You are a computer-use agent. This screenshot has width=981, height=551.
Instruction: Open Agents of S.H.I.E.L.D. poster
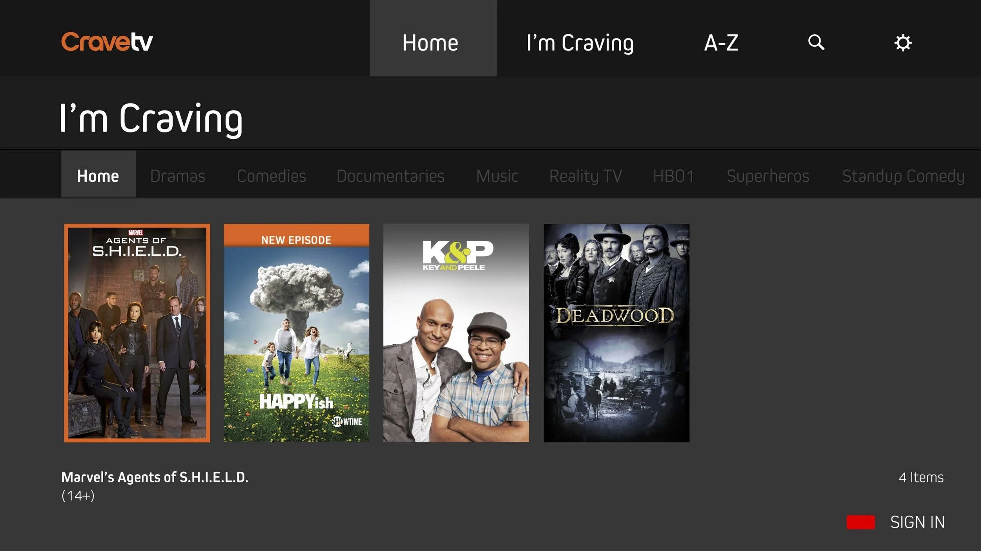coord(137,333)
